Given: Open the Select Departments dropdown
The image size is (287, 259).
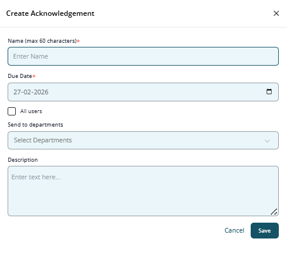Looking at the screenshot, I should [x=143, y=140].
